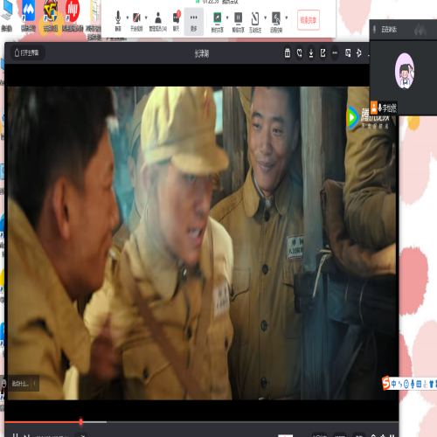The image size is (437, 437).
Task: Expand new share options arrow
Action: (227, 17)
